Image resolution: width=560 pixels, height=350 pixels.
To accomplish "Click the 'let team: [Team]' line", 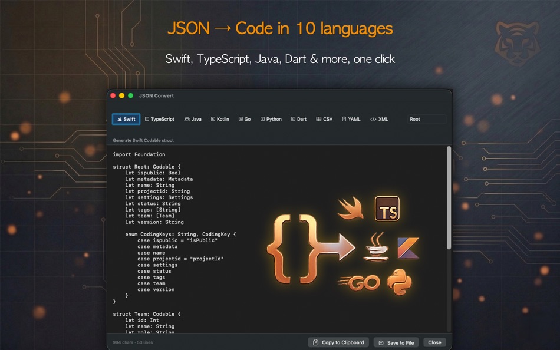I will point(150,216).
